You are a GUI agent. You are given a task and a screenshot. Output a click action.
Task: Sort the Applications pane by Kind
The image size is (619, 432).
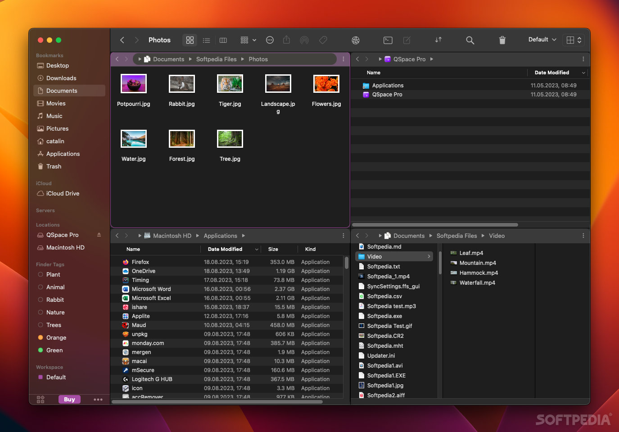311,249
